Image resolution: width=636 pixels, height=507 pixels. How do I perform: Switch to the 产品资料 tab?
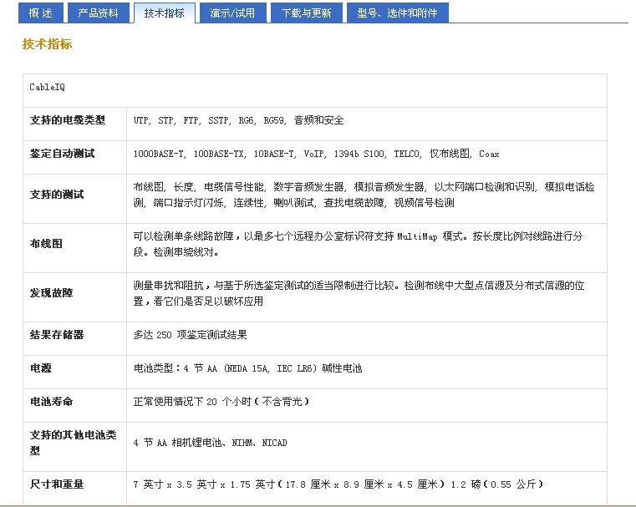point(99,13)
